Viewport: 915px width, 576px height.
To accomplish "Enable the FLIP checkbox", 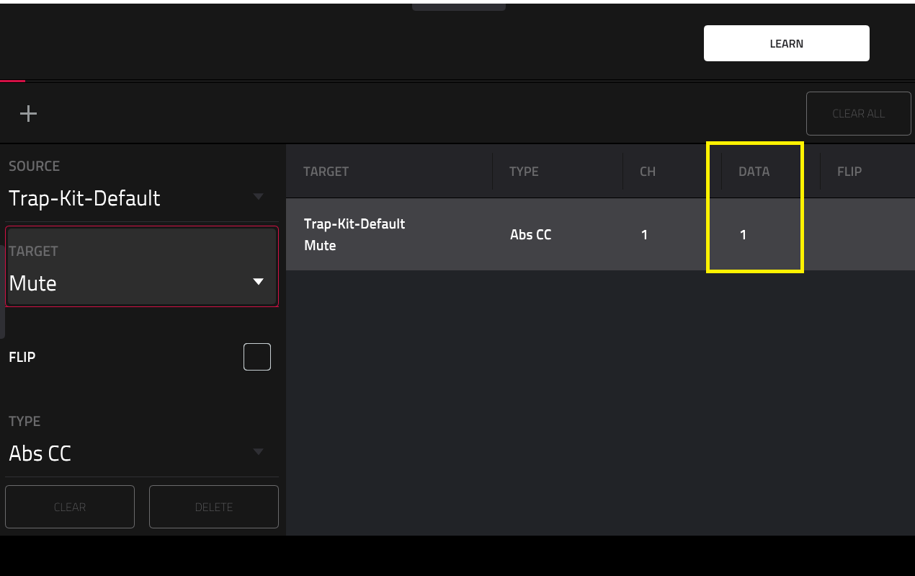I will click(x=257, y=357).
